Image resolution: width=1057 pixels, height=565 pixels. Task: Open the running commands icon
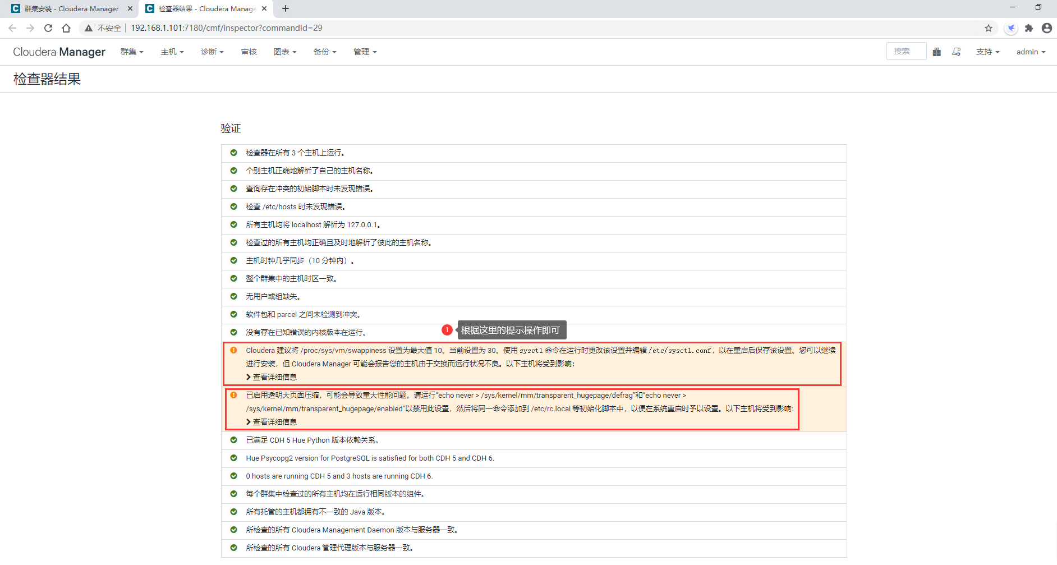coord(957,52)
